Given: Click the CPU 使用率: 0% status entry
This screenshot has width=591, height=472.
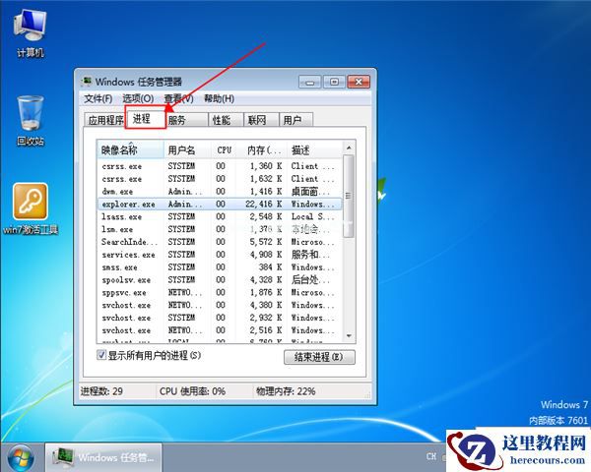Looking at the screenshot, I should coord(192,391).
